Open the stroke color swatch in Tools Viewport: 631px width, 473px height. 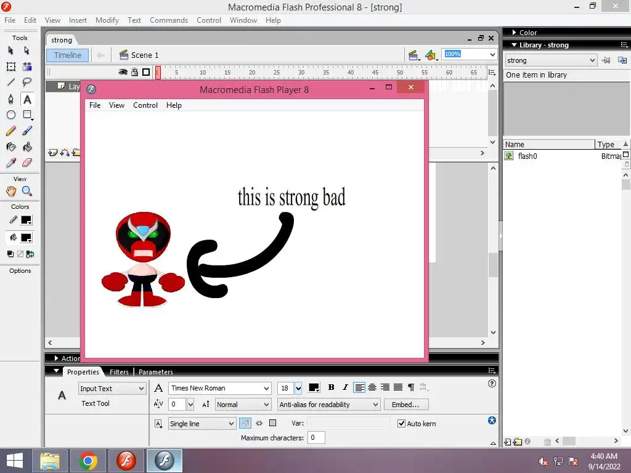pyautogui.click(x=26, y=220)
